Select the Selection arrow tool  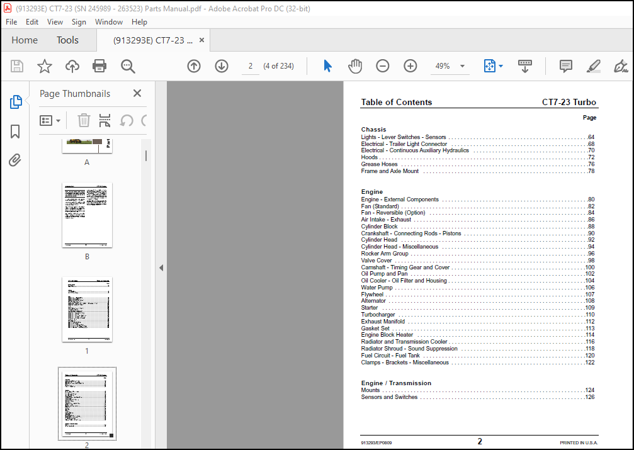(327, 66)
